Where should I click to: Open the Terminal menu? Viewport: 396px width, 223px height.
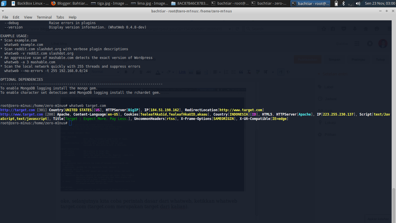point(44,17)
